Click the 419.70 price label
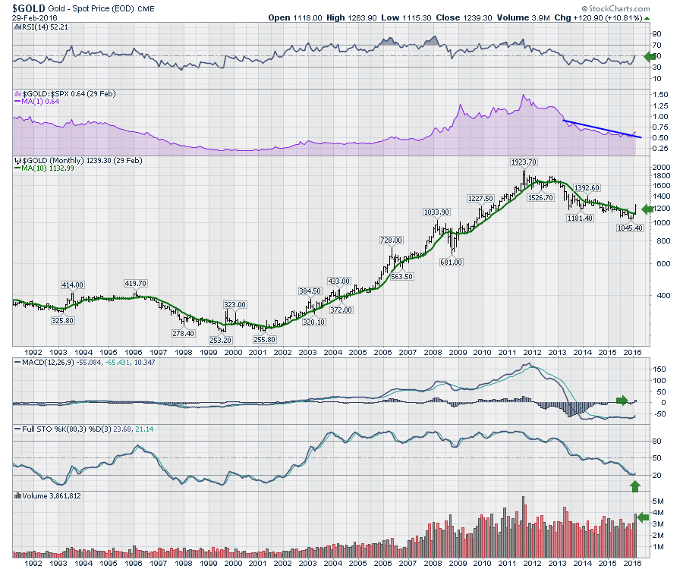 135,284
